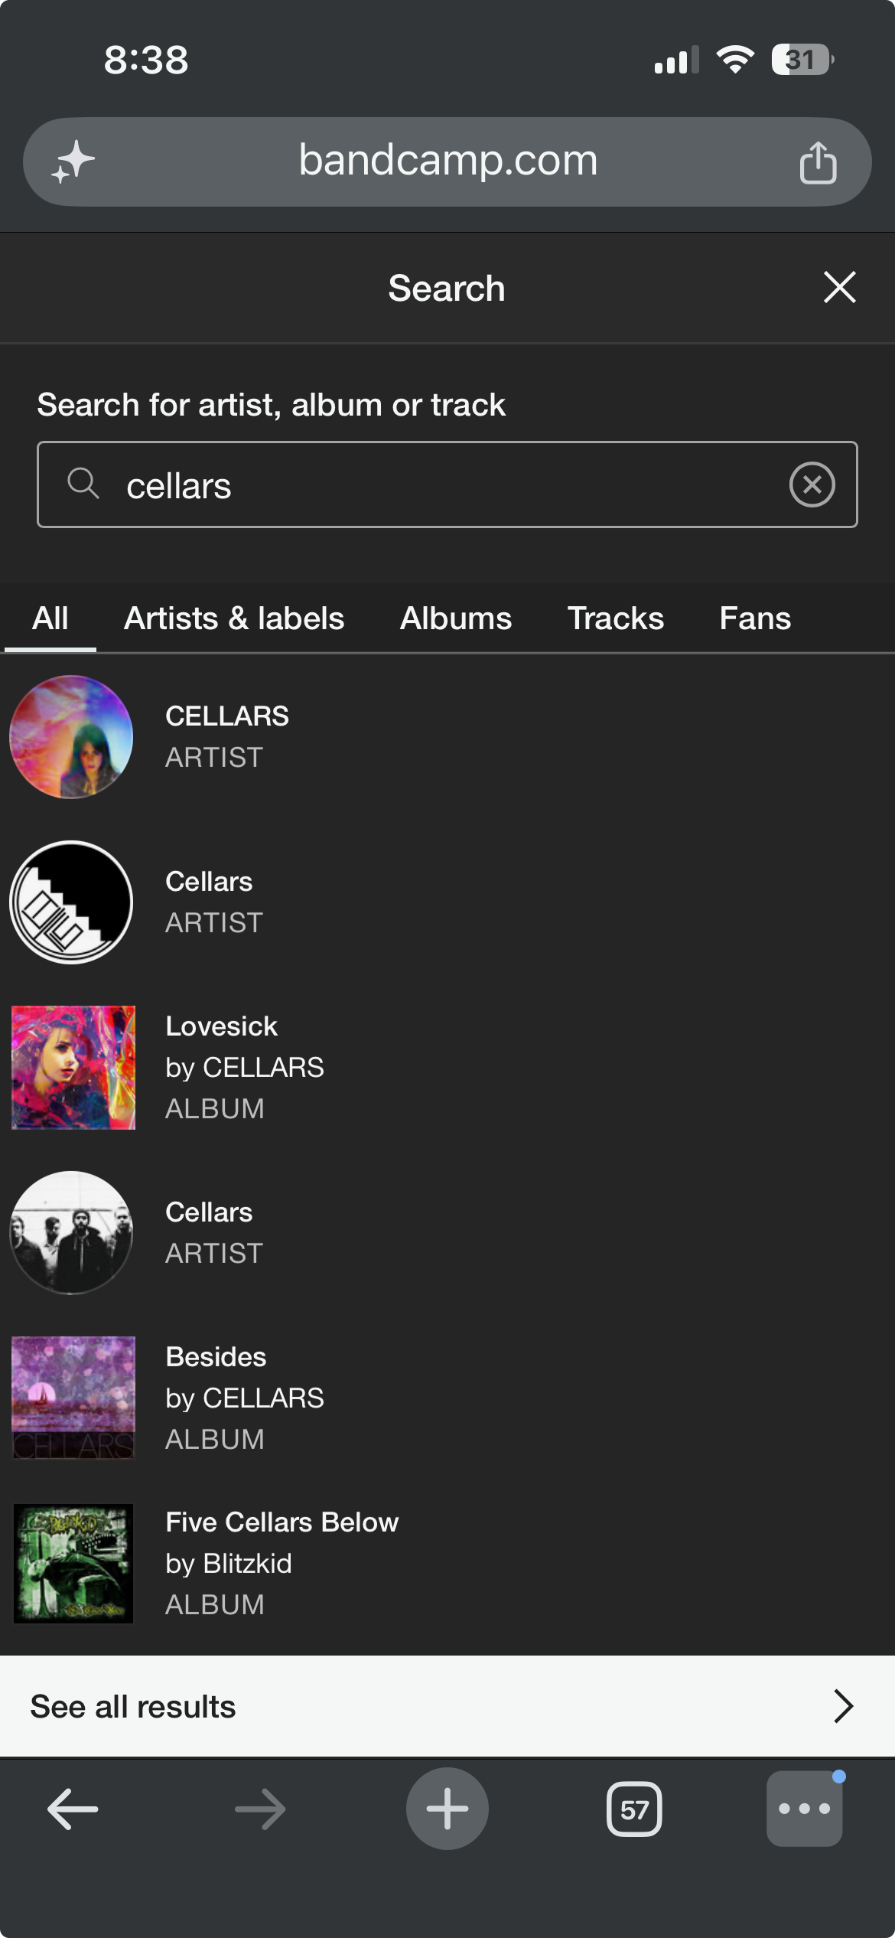Open the CELLARS artist with colorful avatar
Viewport: 895px width, 1938px height.
coord(447,737)
